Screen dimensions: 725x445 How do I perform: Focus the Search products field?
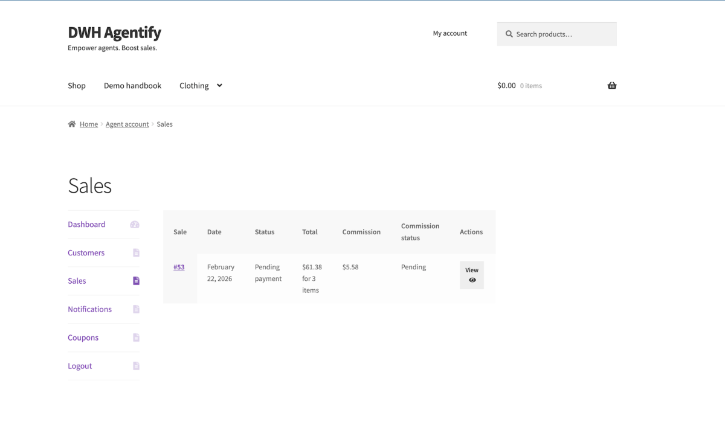563,34
